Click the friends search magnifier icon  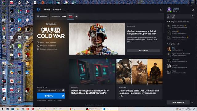pos(193,16)
